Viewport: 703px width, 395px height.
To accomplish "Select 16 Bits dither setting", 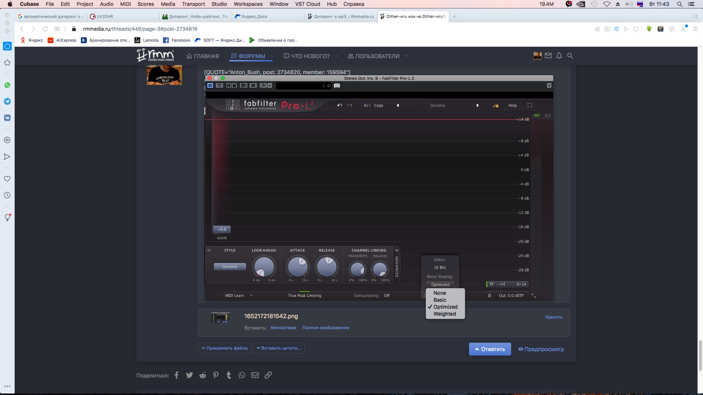I will 440,267.
